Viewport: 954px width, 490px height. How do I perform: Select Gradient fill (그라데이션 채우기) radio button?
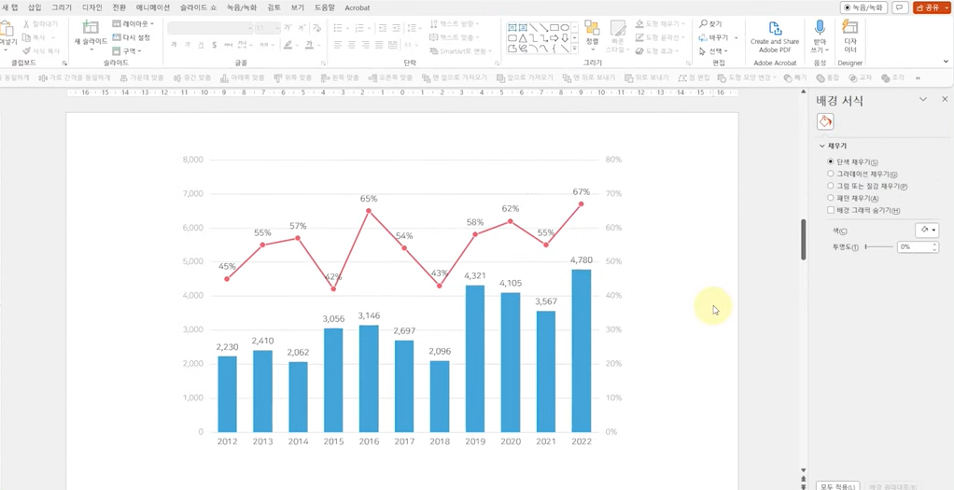pos(831,175)
